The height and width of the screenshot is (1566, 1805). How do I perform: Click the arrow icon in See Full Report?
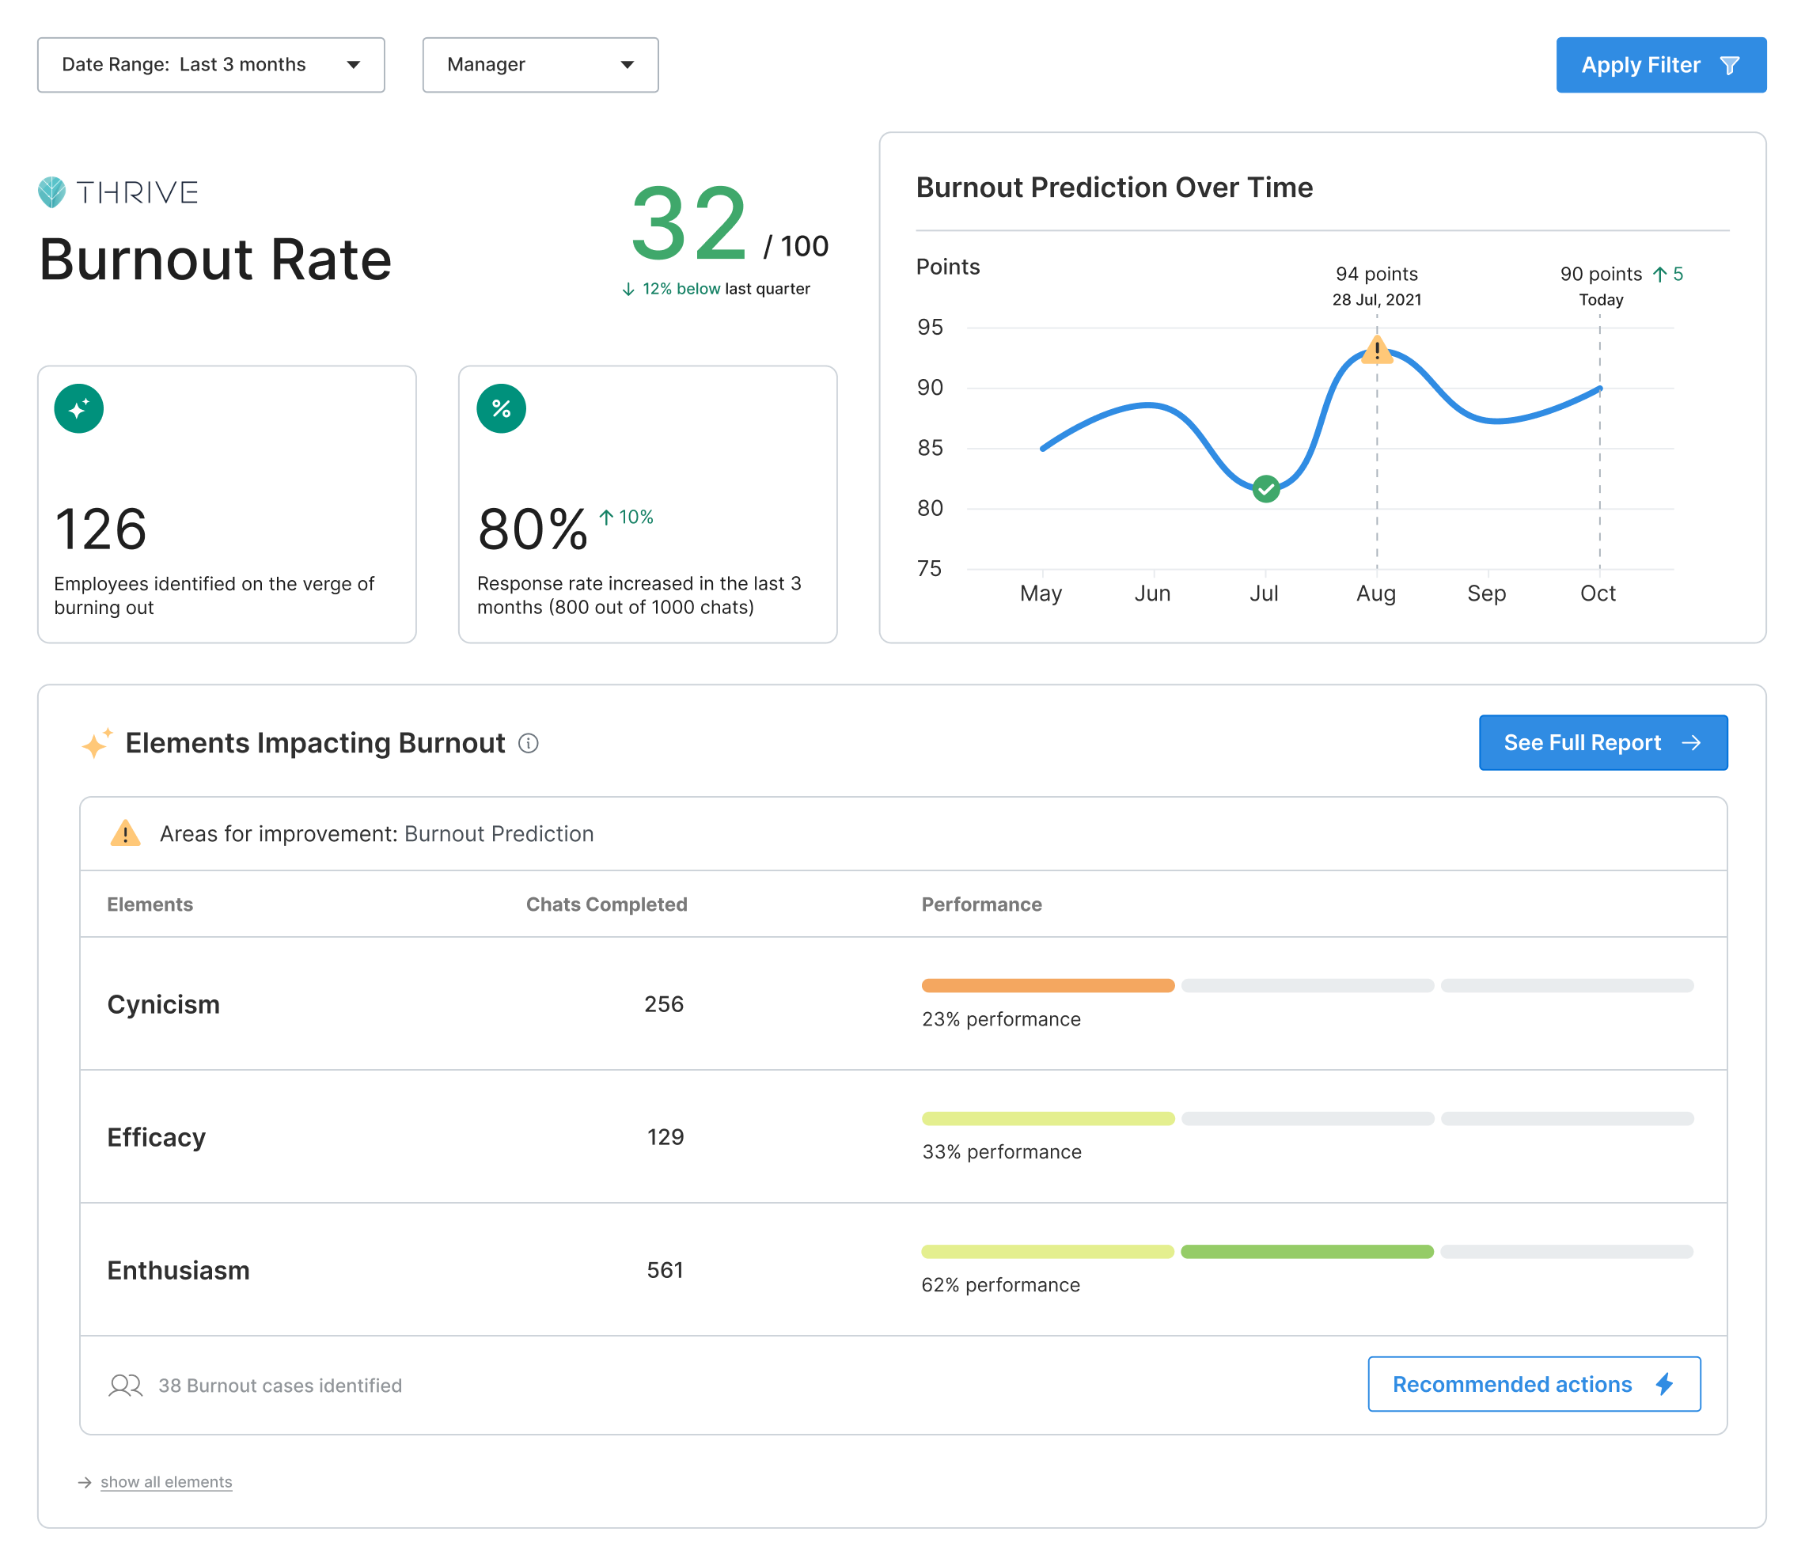click(x=1690, y=743)
